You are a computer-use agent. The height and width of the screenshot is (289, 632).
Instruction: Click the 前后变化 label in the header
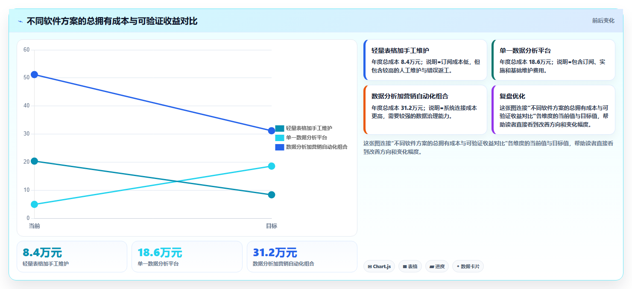click(603, 20)
